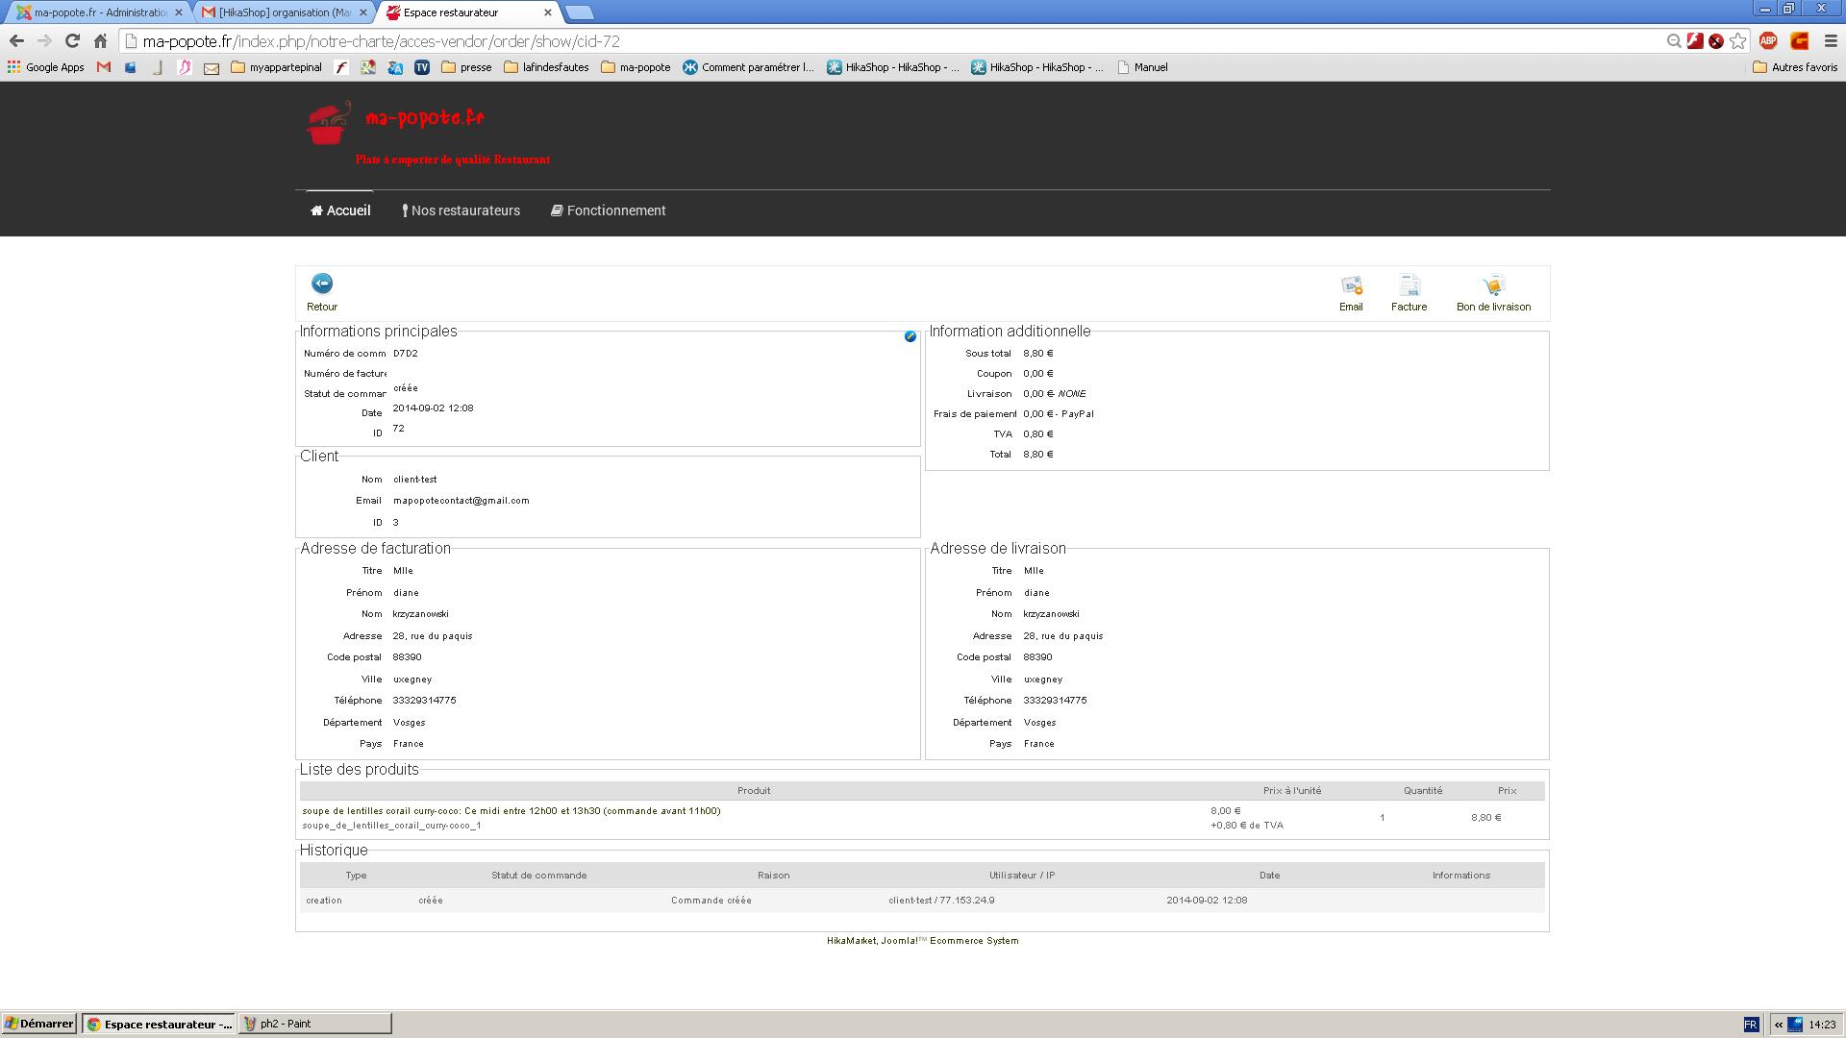Image resolution: width=1846 pixels, height=1038 pixels.
Task: Select the Nos restaurateurs menu item
Action: [461, 210]
